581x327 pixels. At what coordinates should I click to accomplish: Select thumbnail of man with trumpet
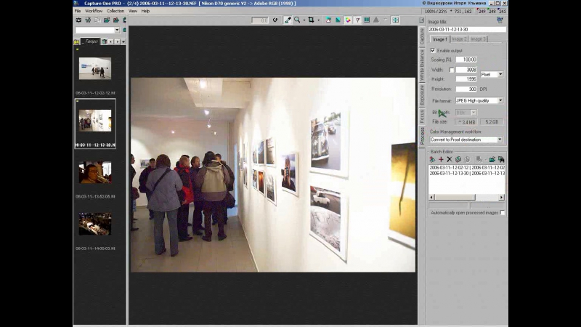coord(95,172)
